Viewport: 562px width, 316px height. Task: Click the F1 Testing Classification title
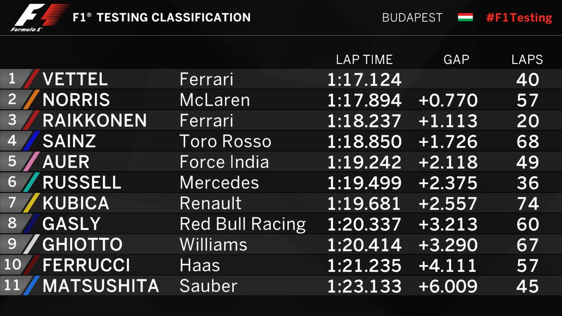[x=162, y=18]
